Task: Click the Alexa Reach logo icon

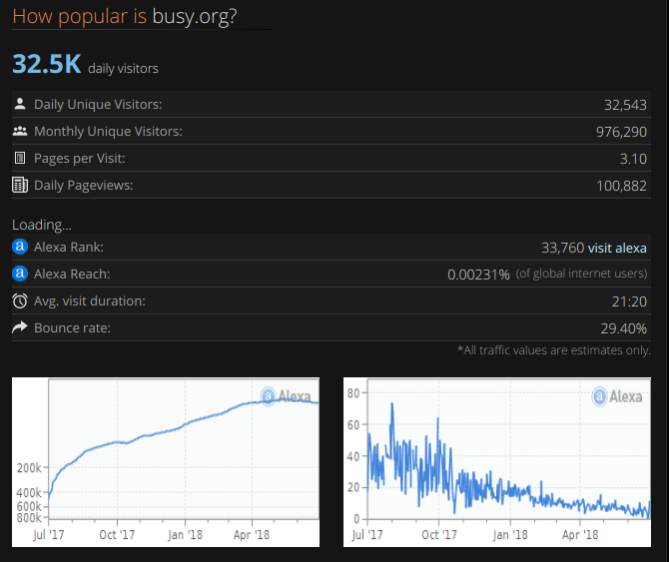Action: 20,274
